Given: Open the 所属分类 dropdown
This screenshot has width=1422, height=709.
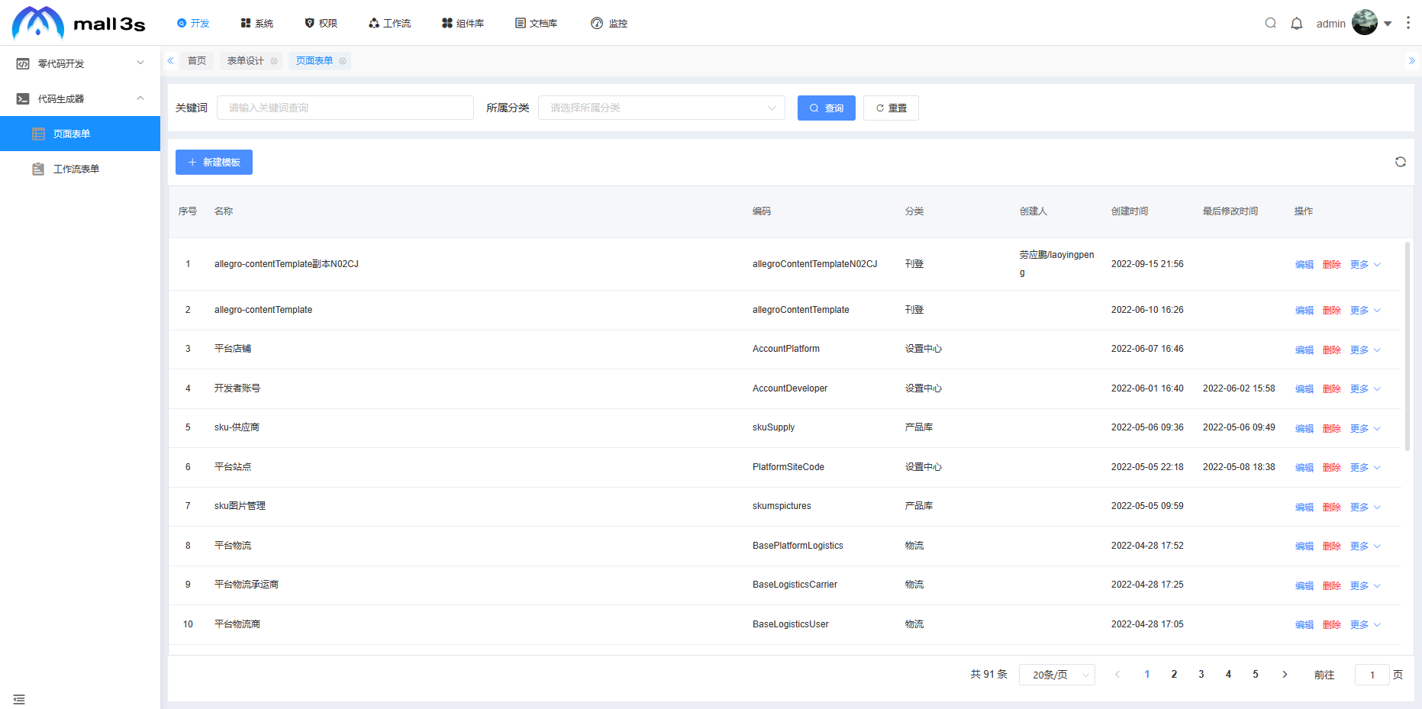Looking at the screenshot, I should 662,108.
